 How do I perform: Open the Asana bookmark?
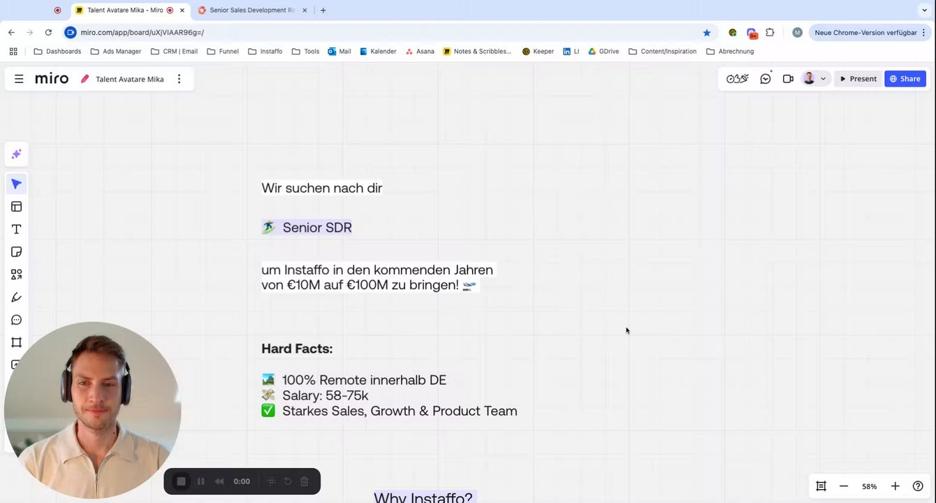(419, 51)
